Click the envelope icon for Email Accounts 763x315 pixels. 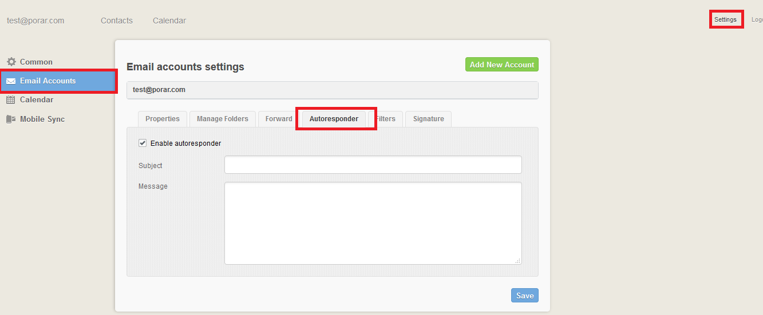11,81
